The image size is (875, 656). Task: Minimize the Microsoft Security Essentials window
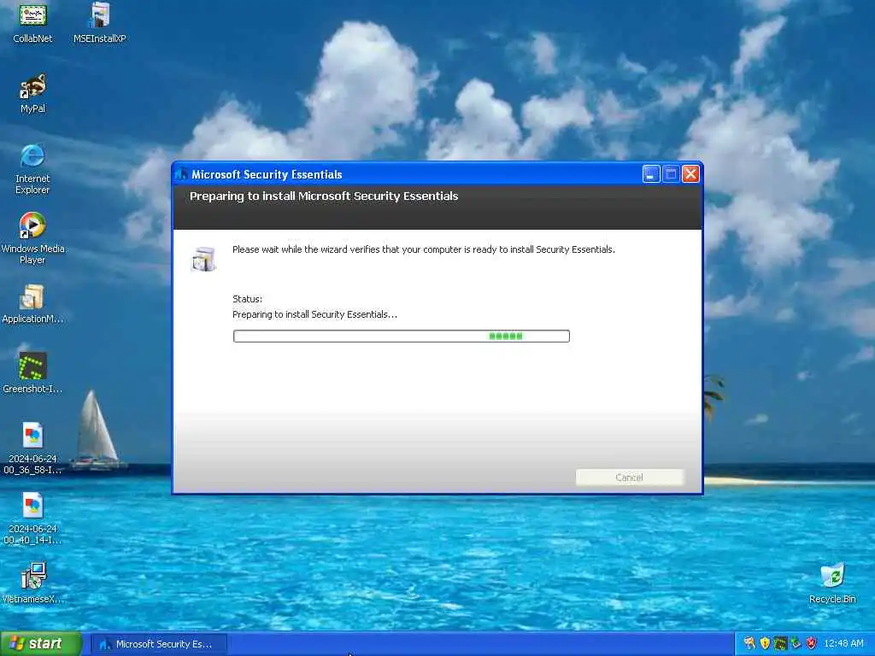pyautogui.click(x=650, y=174)
